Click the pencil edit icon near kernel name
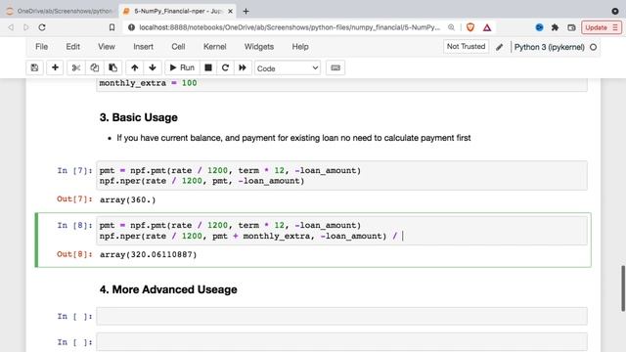626x352 pixels. (x=500, y=47)
